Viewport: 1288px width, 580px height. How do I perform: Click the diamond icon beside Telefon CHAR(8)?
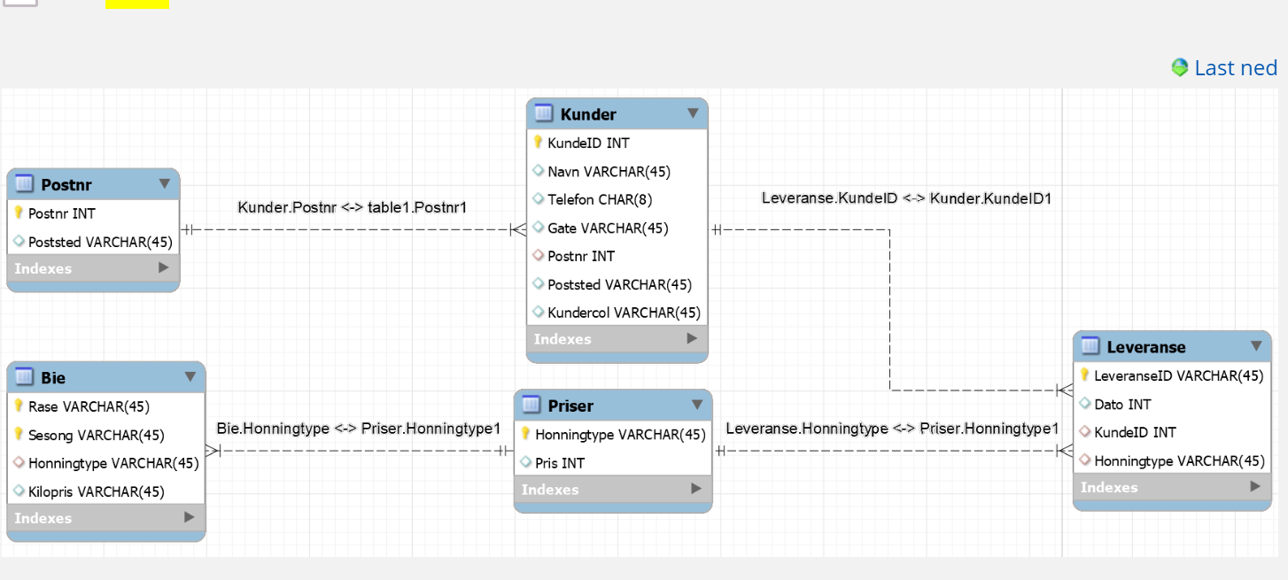click(x=538, y=199)
